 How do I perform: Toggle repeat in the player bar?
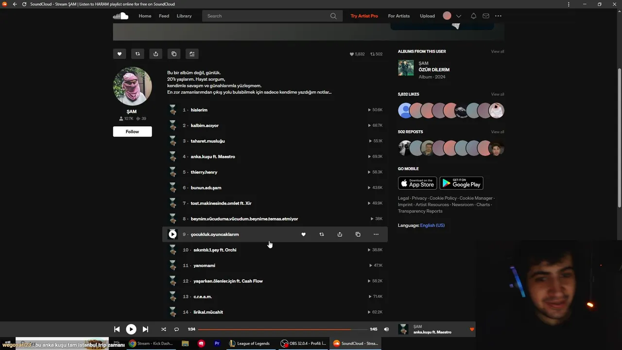pos(176,329)
